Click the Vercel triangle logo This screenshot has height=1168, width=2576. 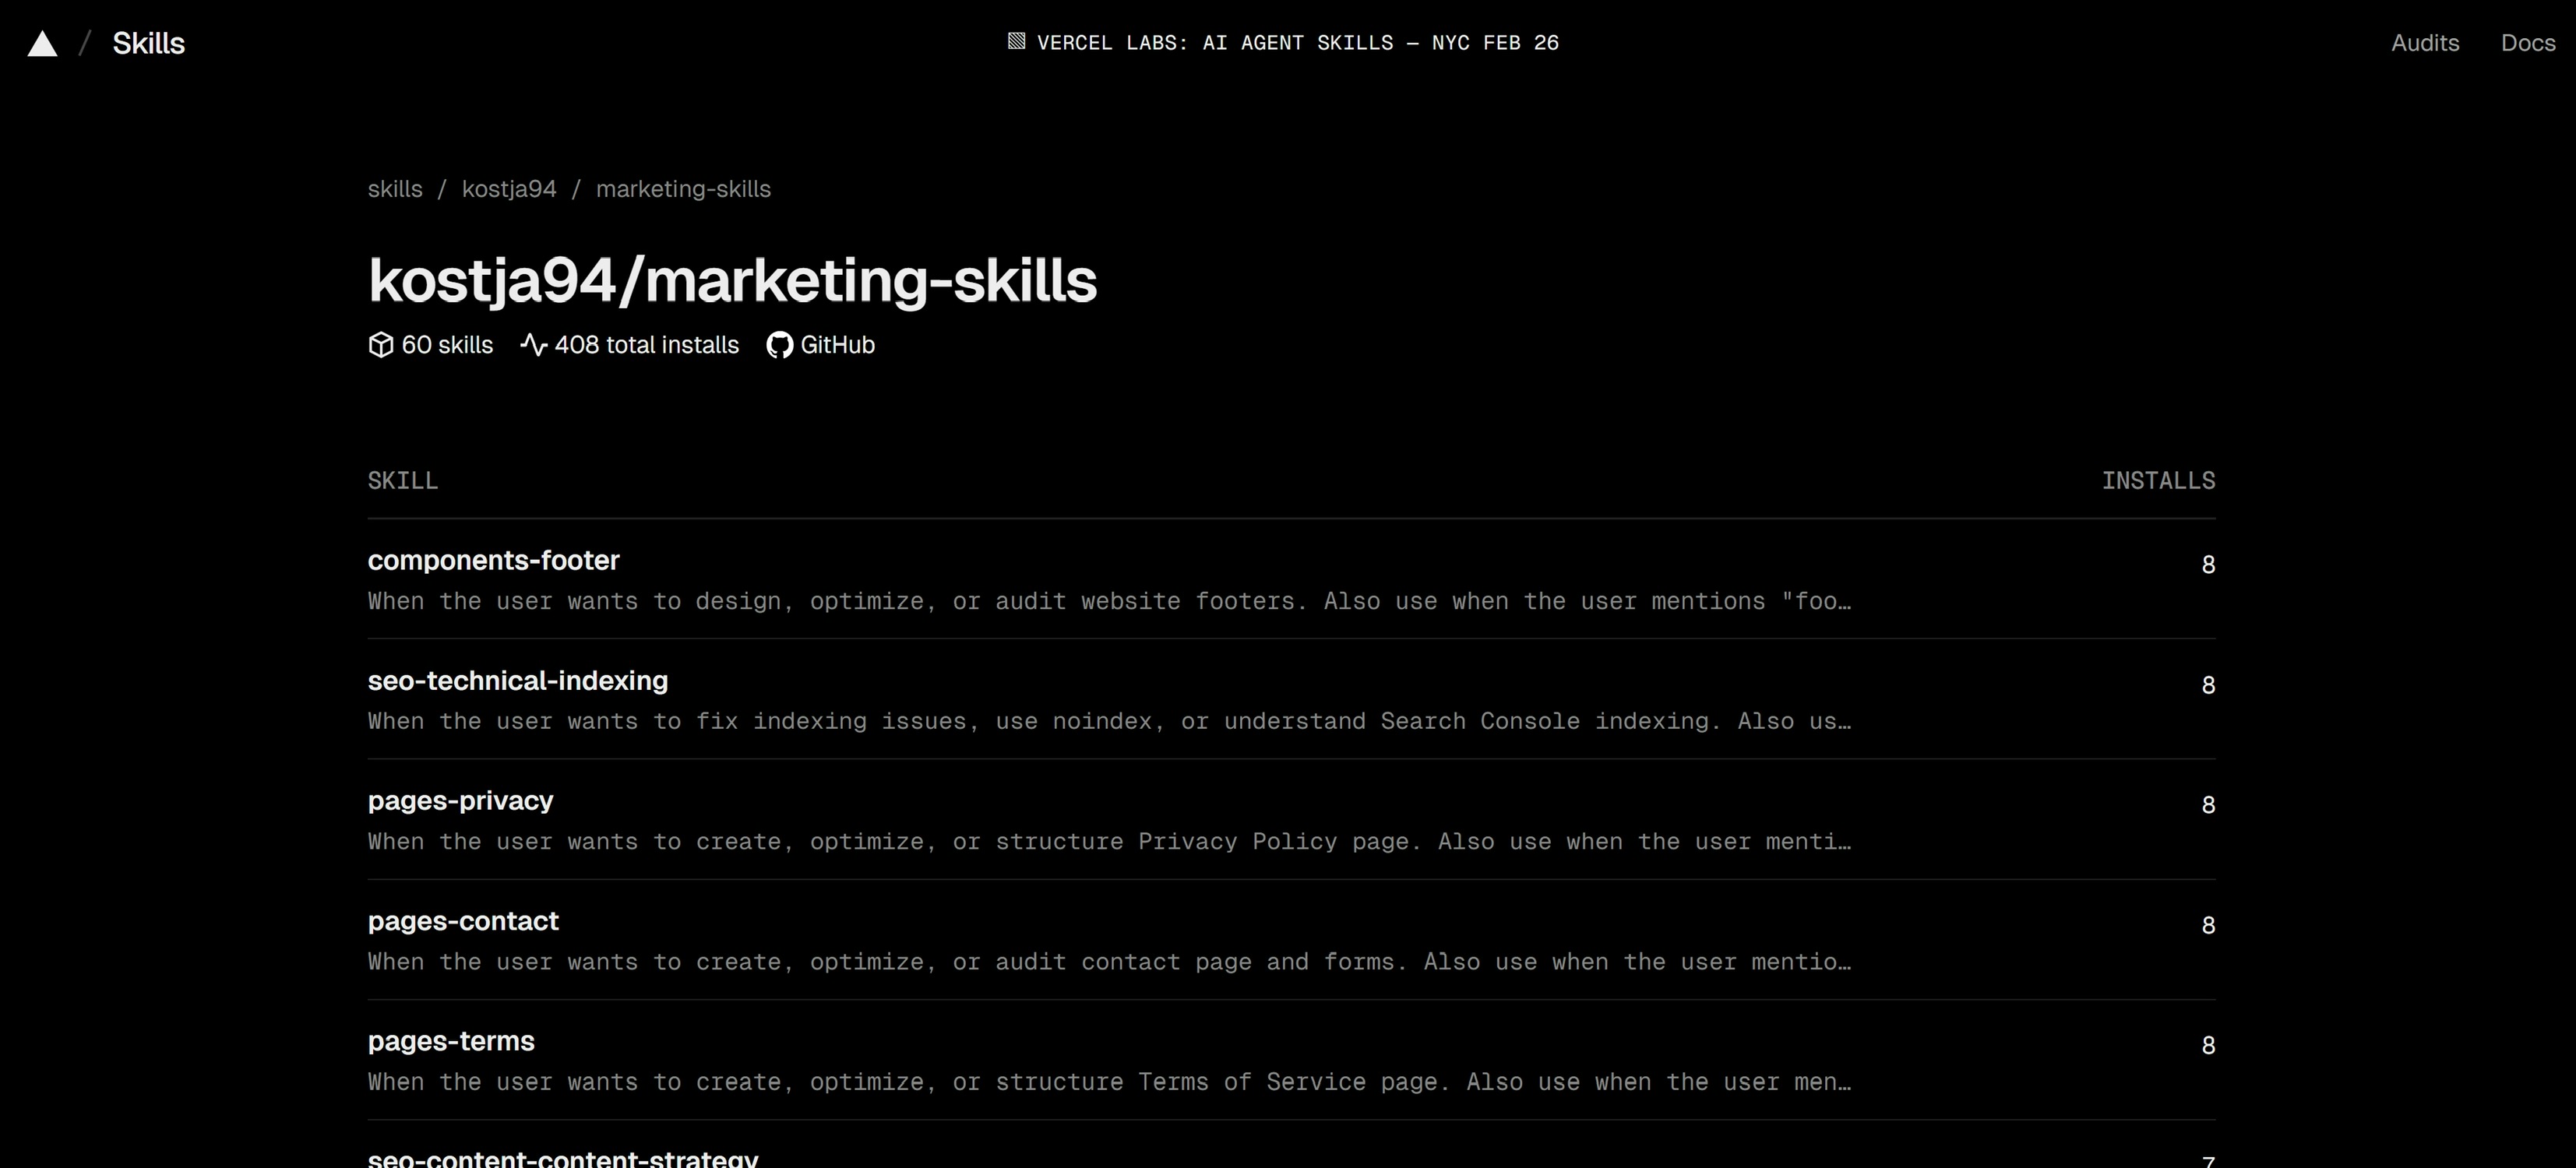click(x=42, y=44)
